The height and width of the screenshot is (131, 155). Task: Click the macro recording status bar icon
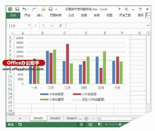coord(20,124)
